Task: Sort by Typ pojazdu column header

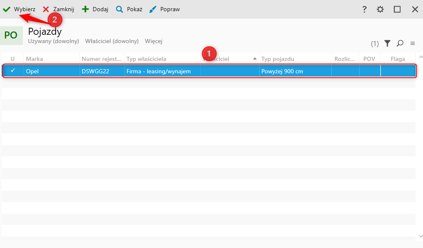Action: [295, 59]
